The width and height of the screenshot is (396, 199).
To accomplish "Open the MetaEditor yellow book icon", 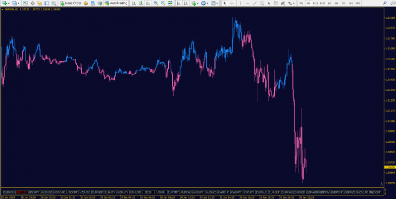I will (x=86, y=3).
